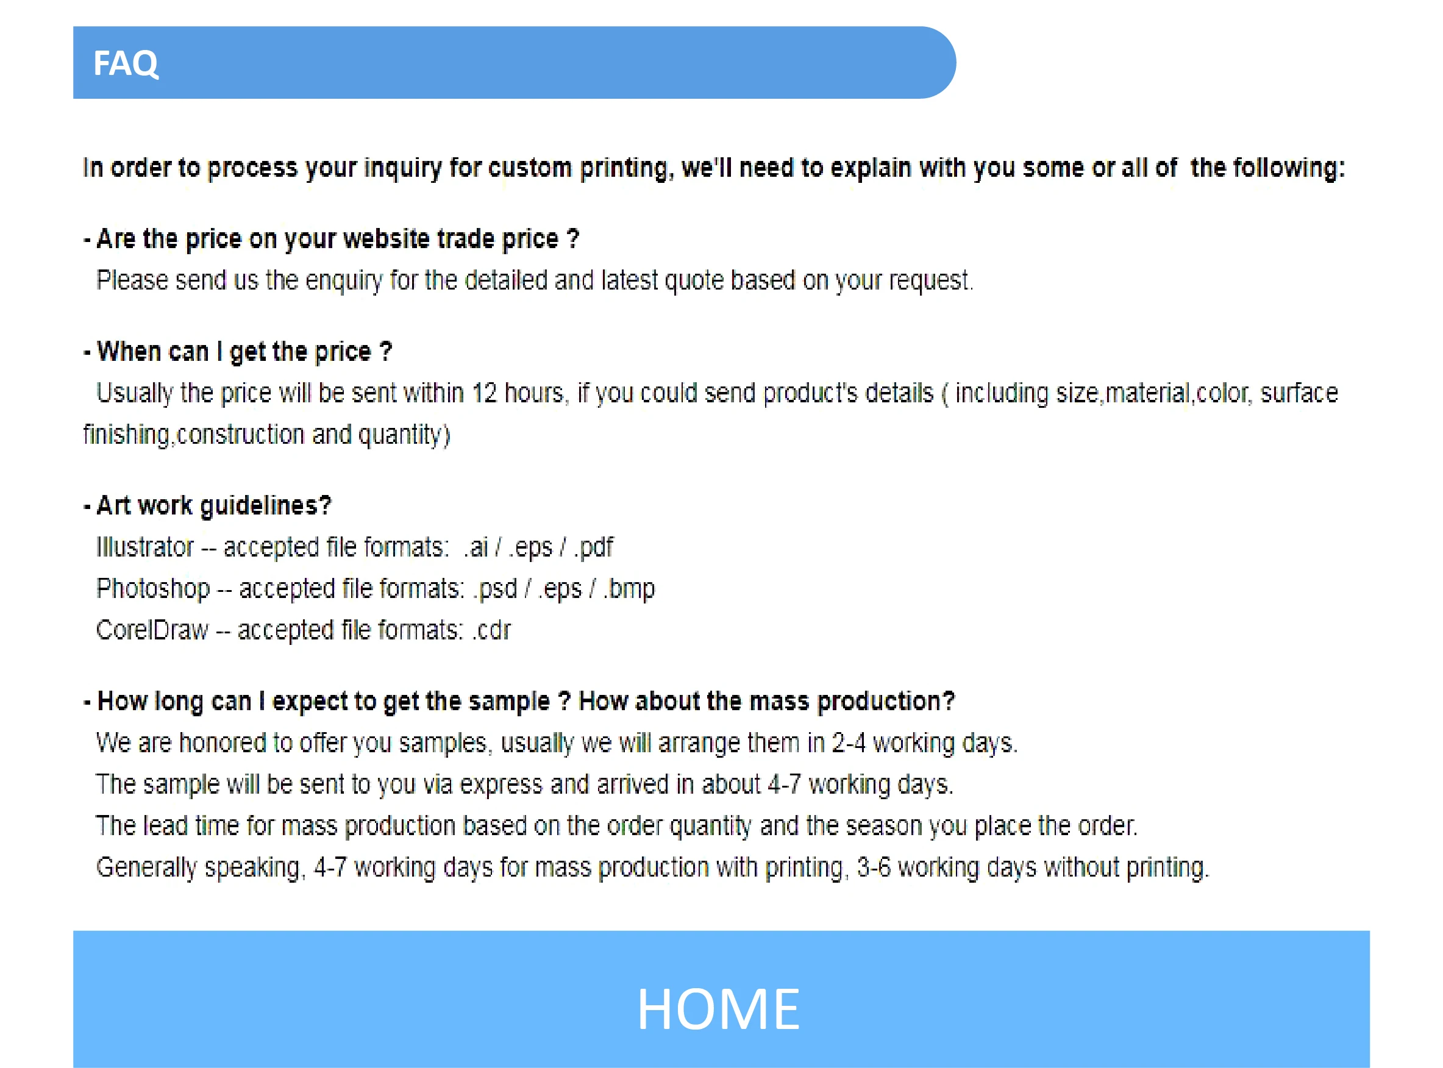
Task: Select the CorelDraw accepted file formats line
Action: [x=303, y=630]
